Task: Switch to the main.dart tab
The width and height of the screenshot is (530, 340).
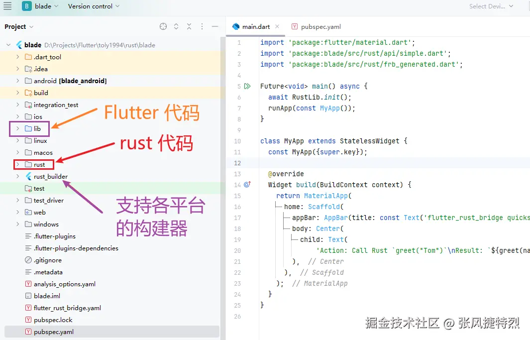Action: coord(256,27)
